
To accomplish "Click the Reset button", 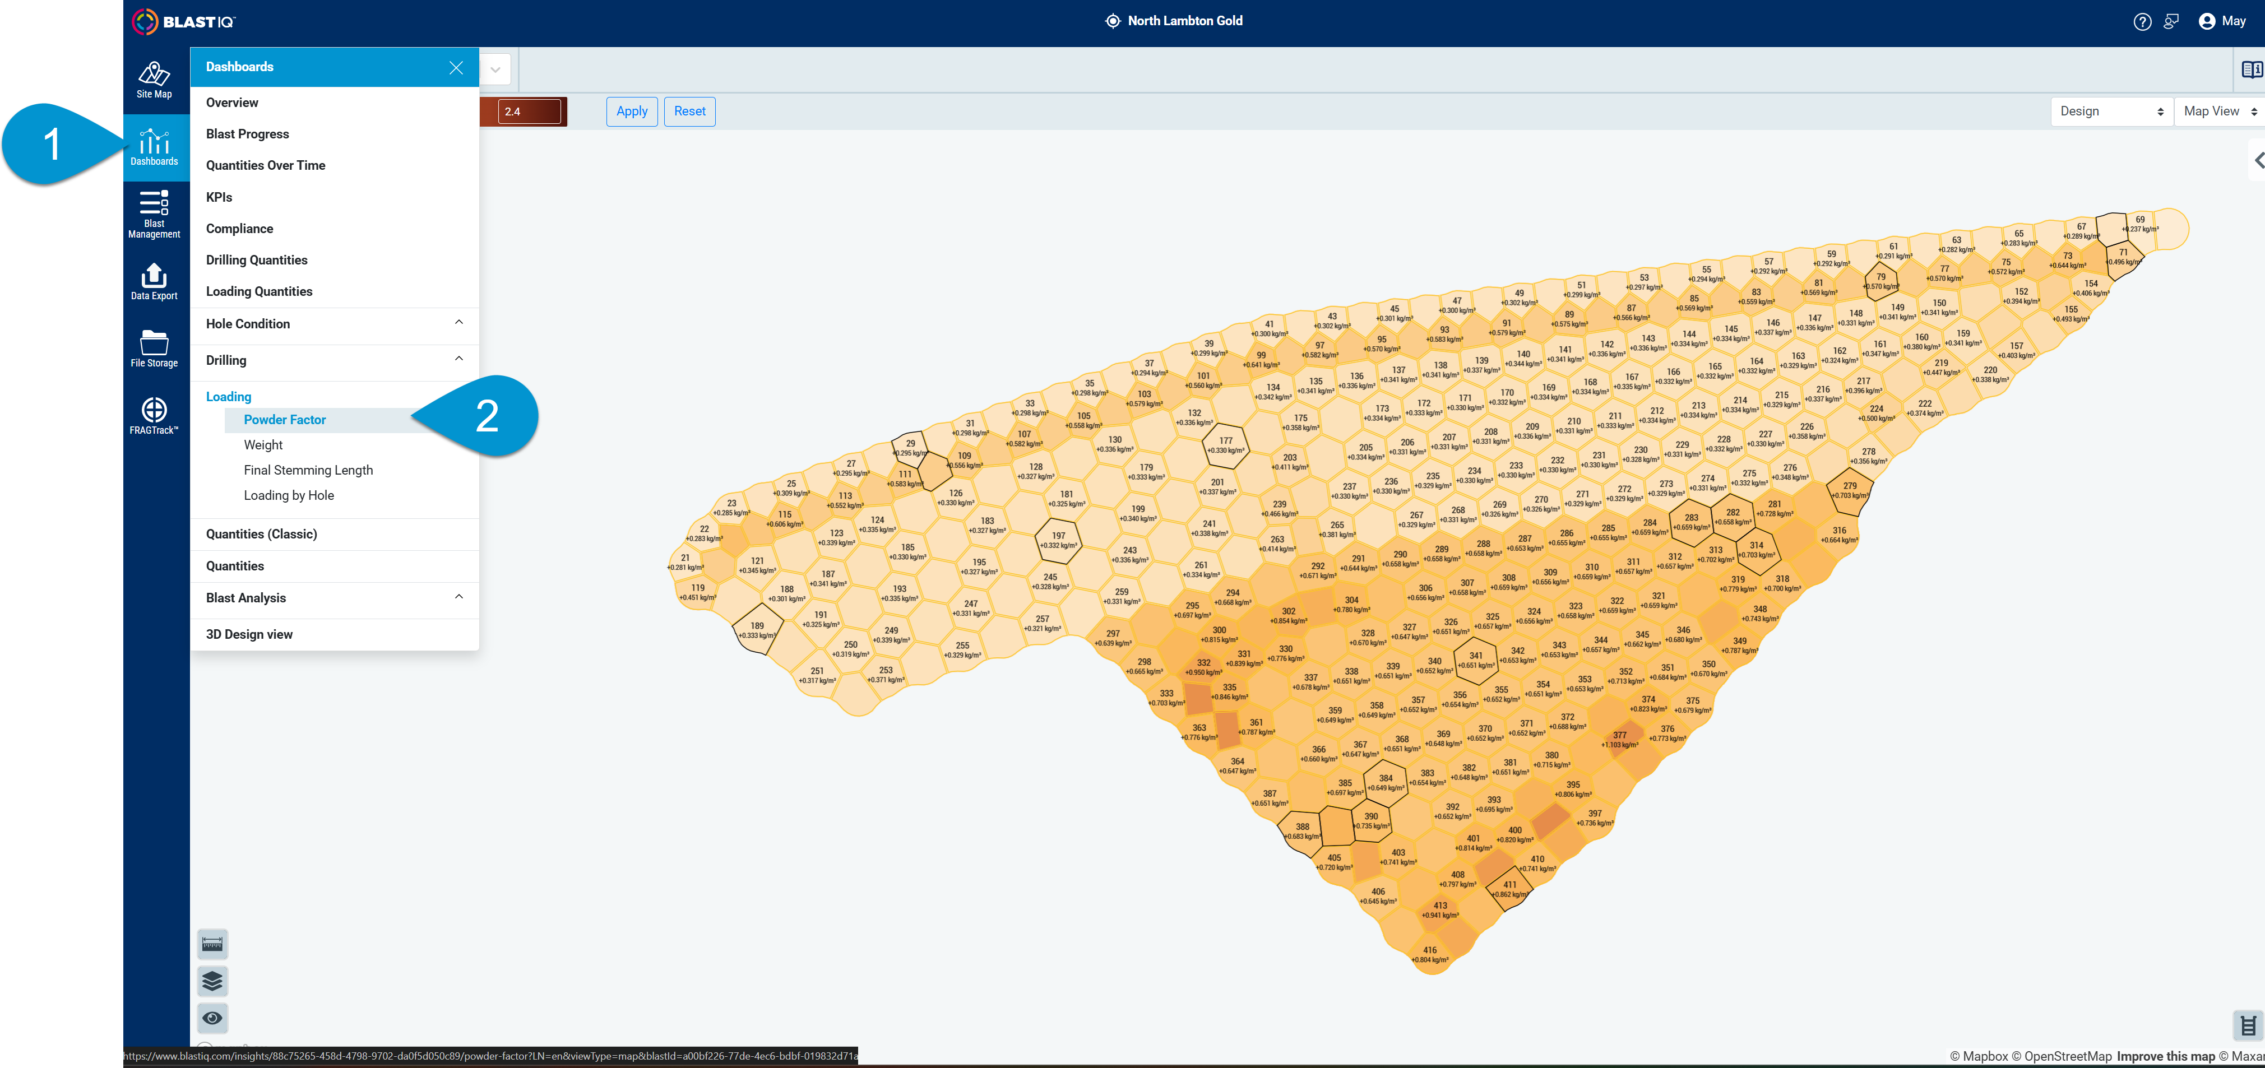I will tap(689, 111).
